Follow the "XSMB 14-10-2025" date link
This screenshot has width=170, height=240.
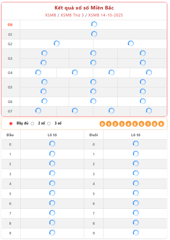pos(105,15)
